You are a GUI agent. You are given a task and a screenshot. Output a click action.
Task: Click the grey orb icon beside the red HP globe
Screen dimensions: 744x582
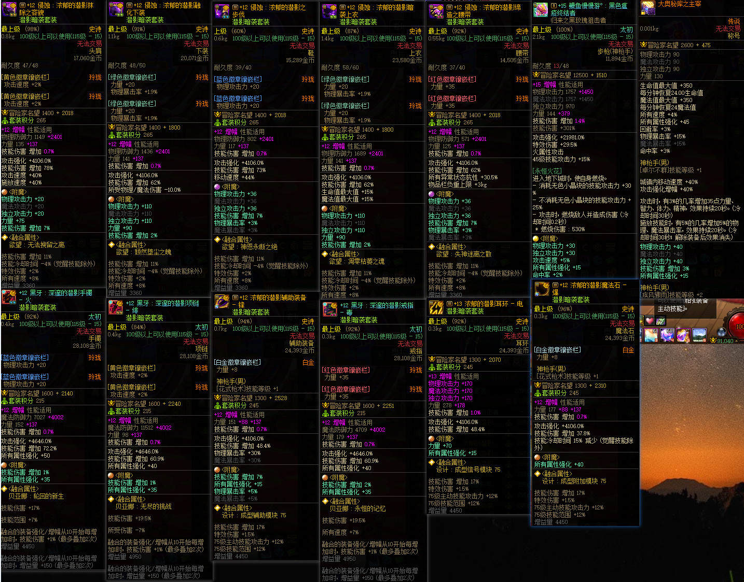coord(722,332)
